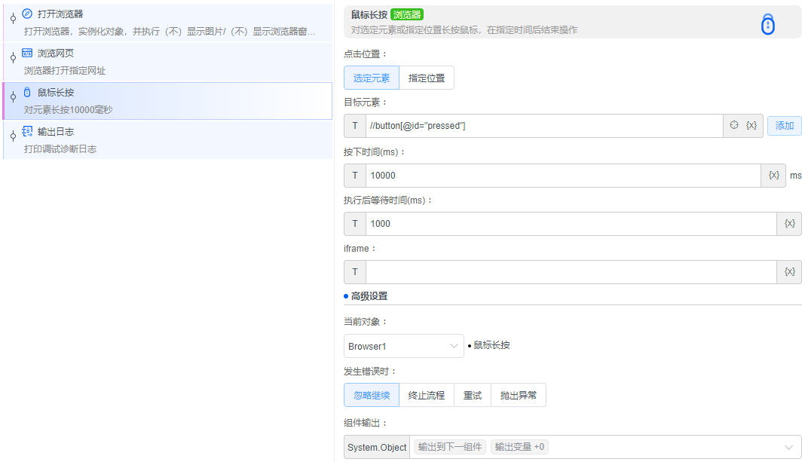
Task: Switch to the 指定位置 tab
Action: click(x=427, y=77)
